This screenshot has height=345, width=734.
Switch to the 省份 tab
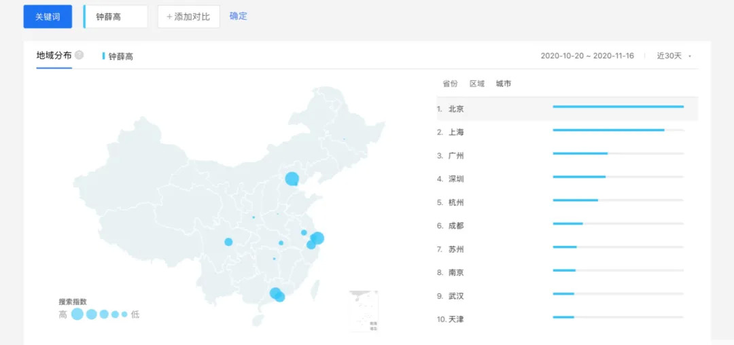[x=450, y=84]
